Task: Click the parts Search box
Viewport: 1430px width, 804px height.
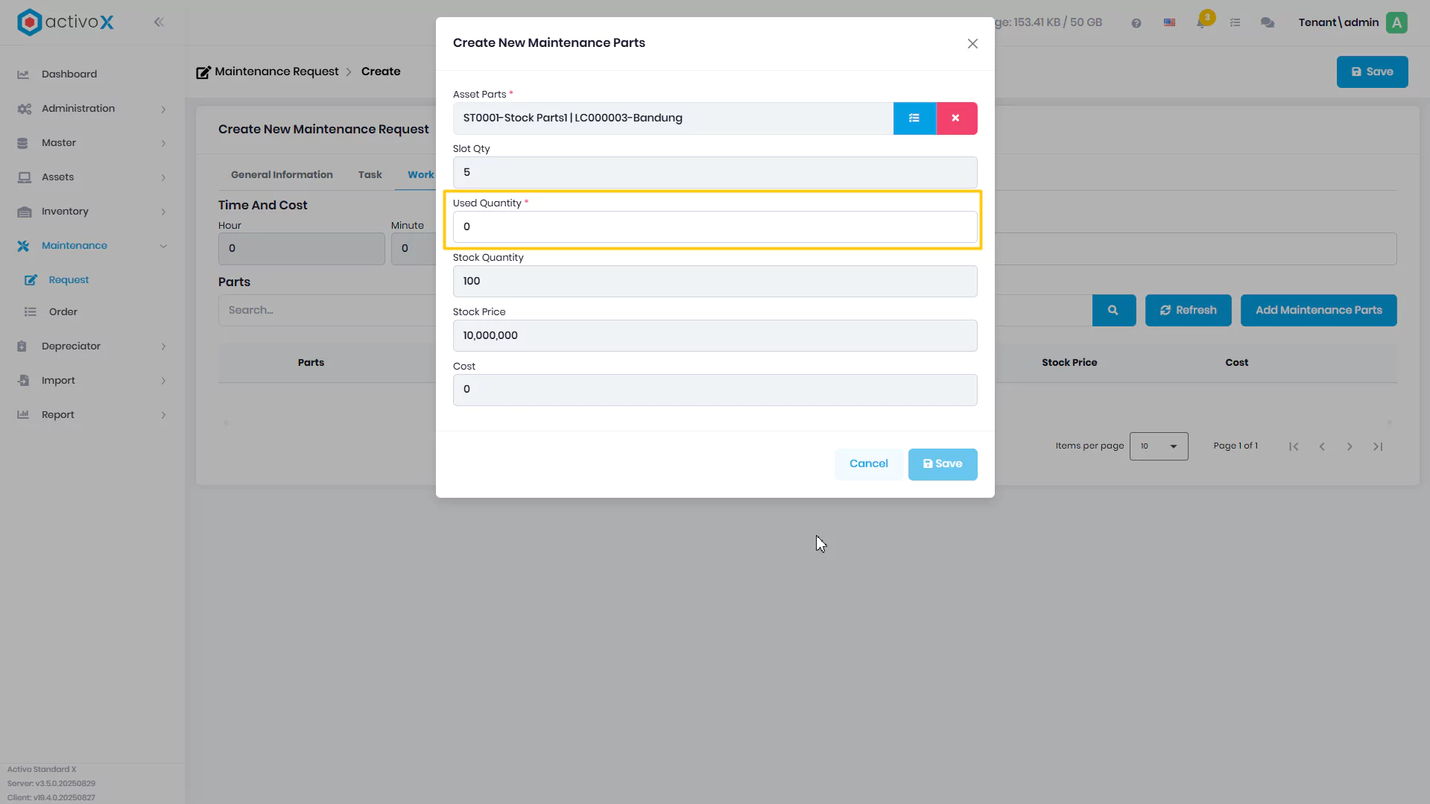Action: [327, 311]
